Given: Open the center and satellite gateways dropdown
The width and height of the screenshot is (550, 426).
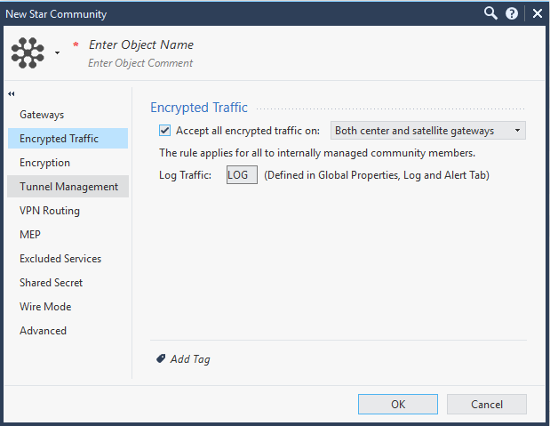Looking at the screenshot, I should (x=428, y=131).
